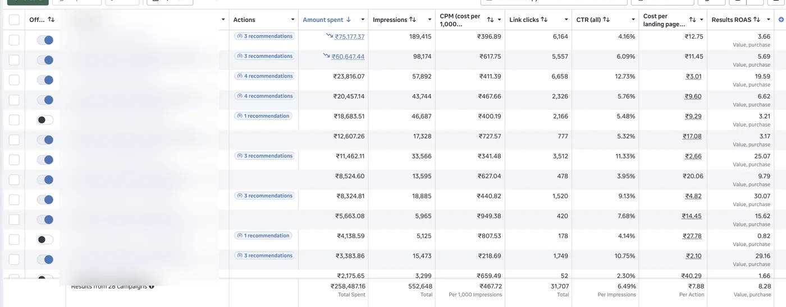Check the box for the ₹23,816.07 row
This screenshot has height=307, width=786.
tap(14, 80)
